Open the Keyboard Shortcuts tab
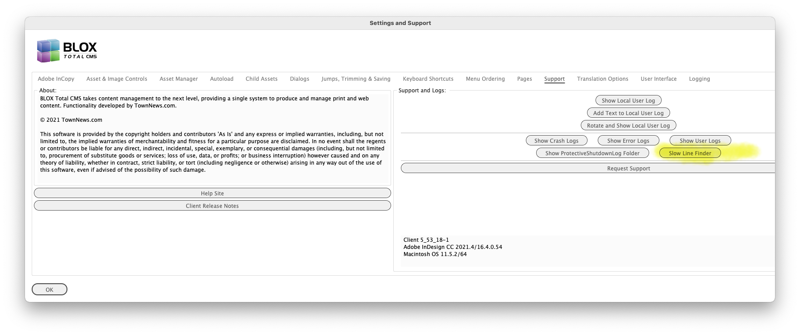Image resolution: width=800 pixels, height=335 pixels. click(428, 79)
